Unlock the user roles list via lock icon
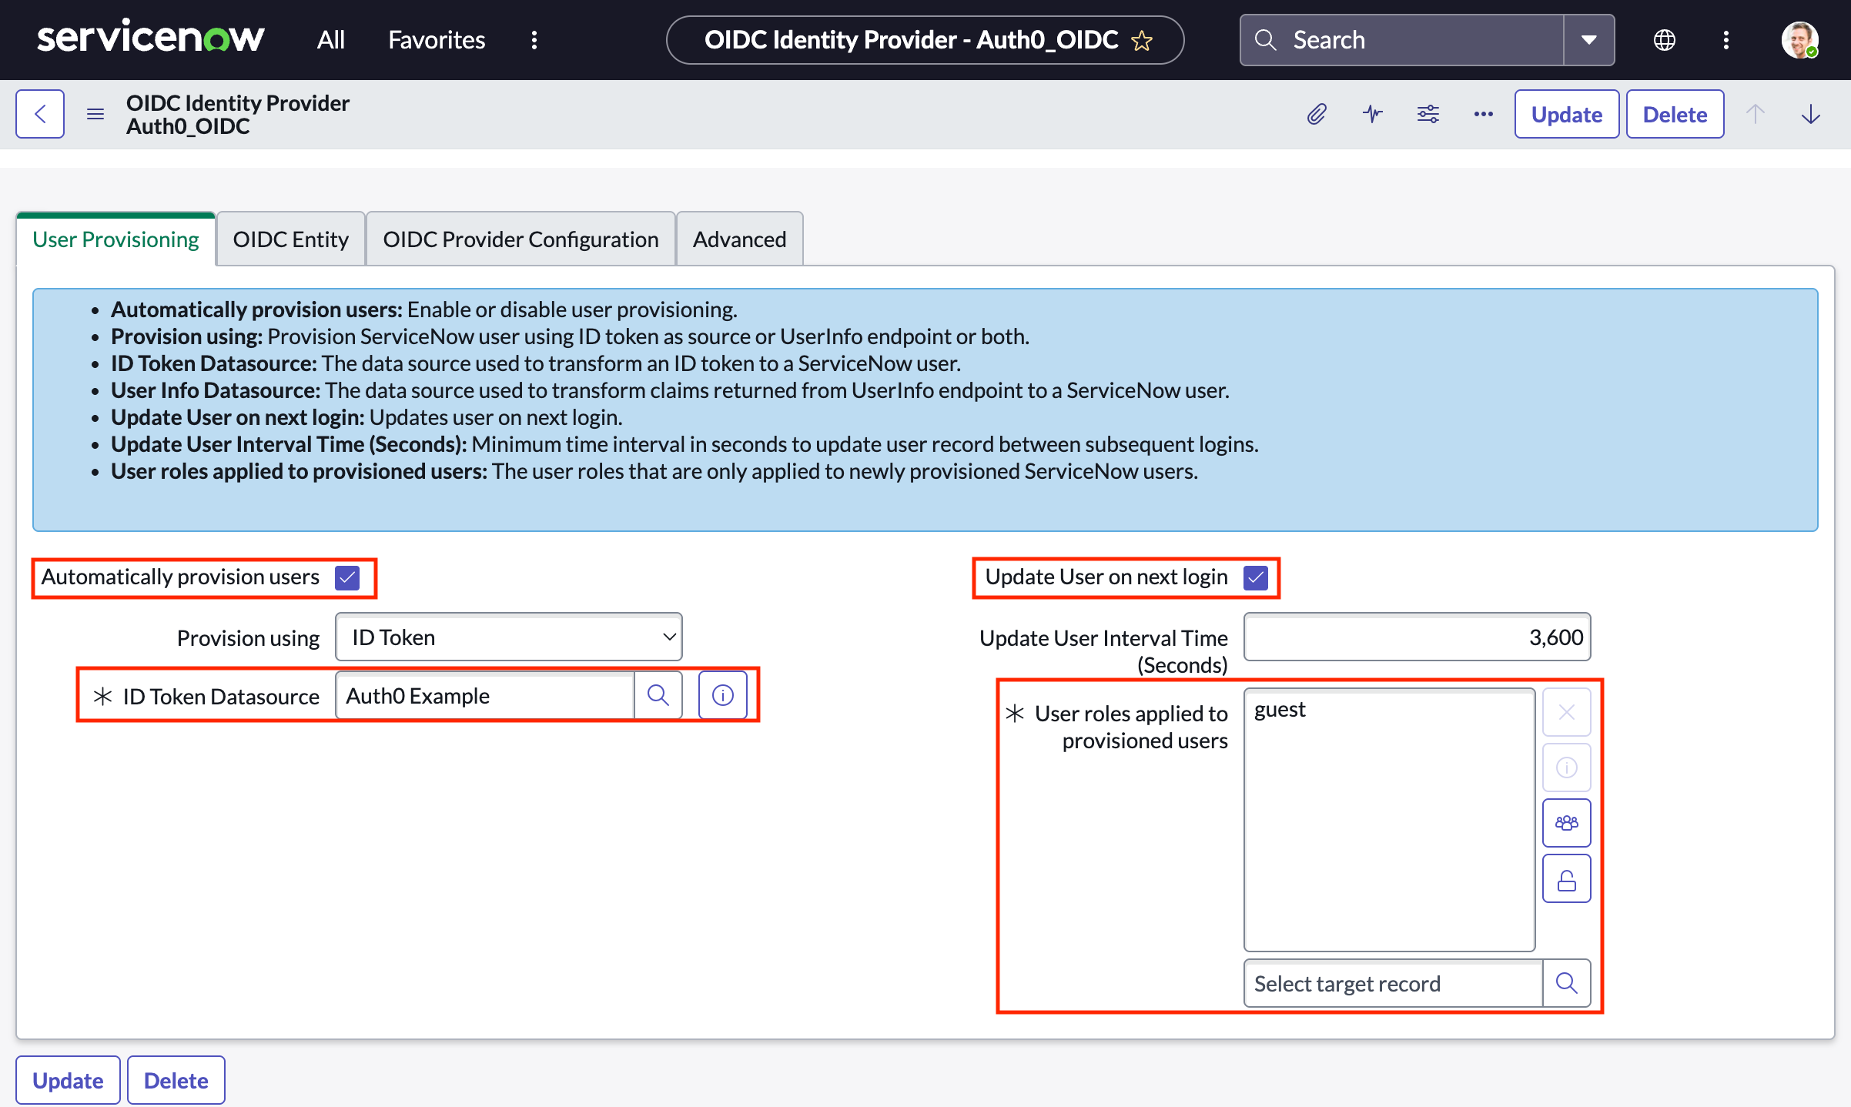 pos(1566,878)
